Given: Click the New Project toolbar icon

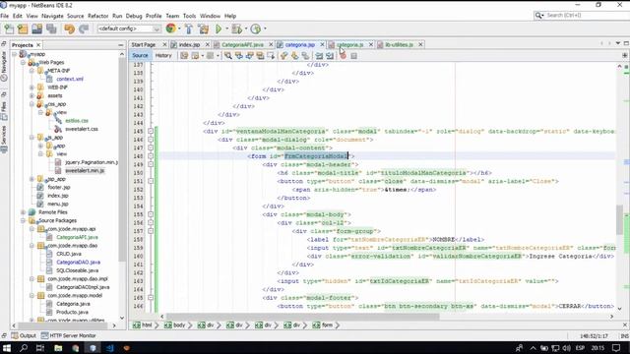Looking at the screenshot, I should [23, 29].
